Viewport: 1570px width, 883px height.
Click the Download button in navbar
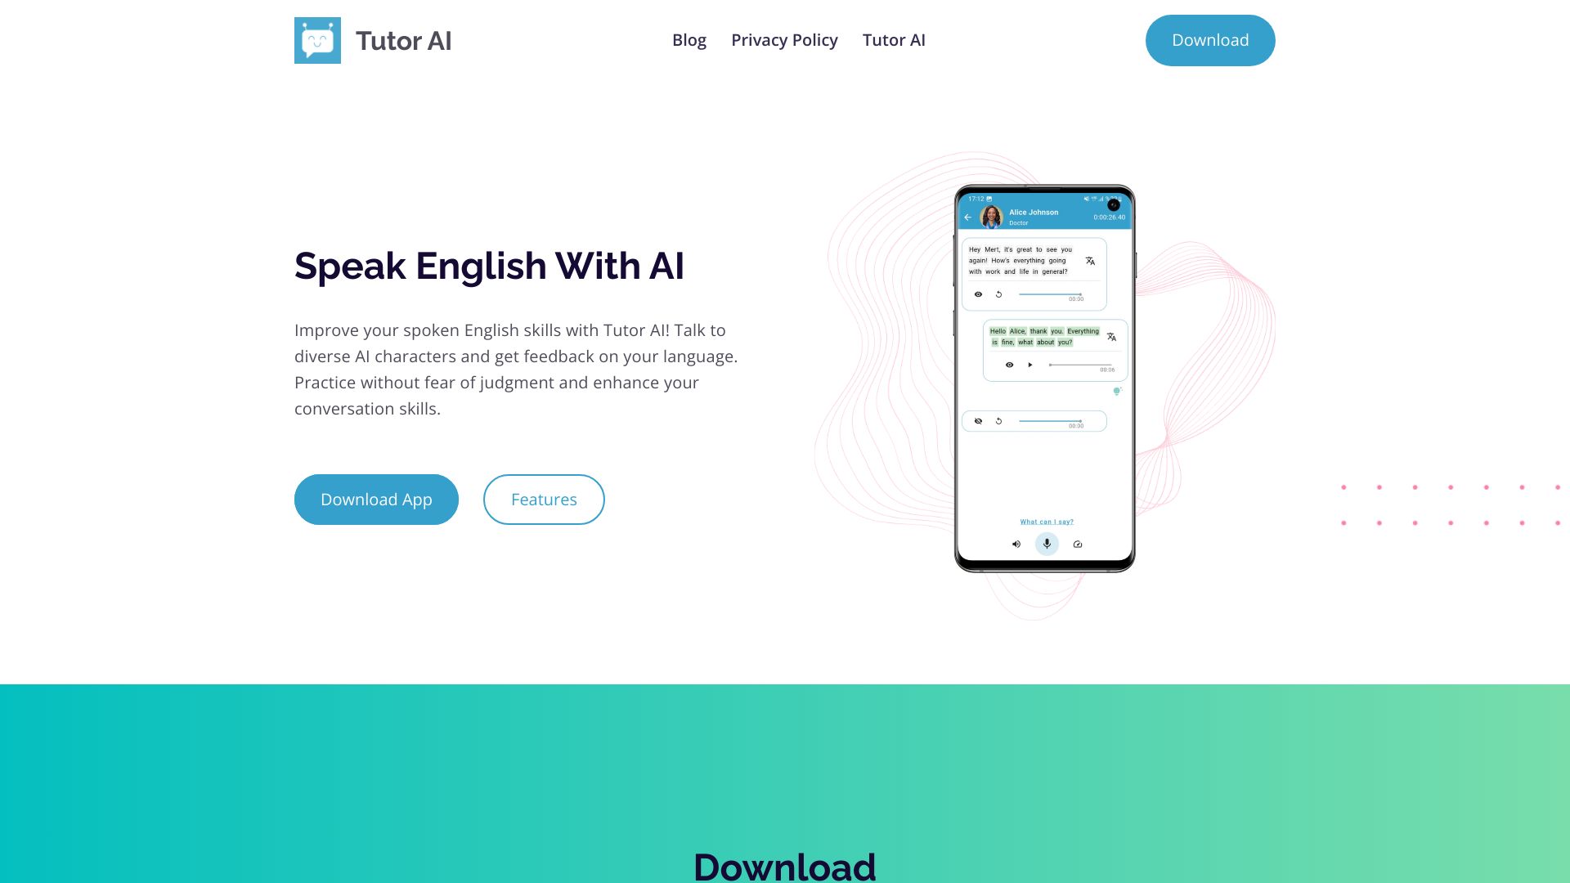pos(1210,40)
